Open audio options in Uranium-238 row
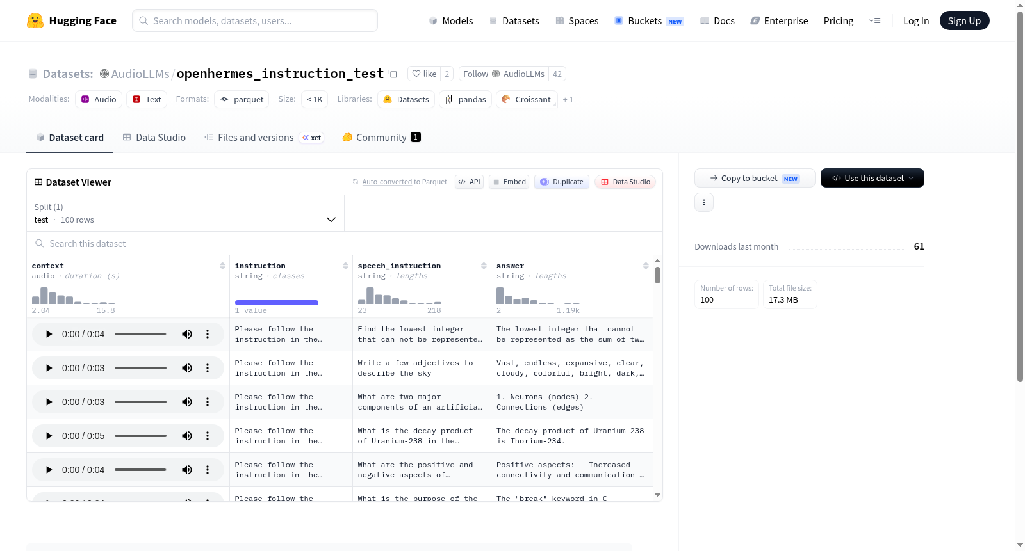 click(x=208, y=436)
